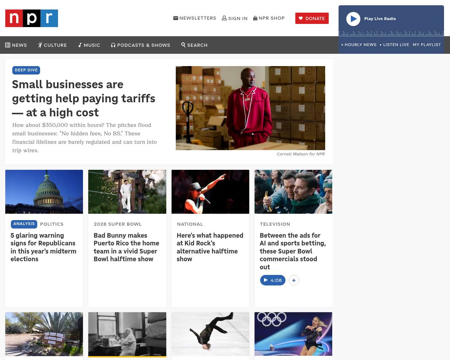Screen dimensions: 450x360
Task: Open the Super Bowl commercials photo
Action: coord(293,192)
